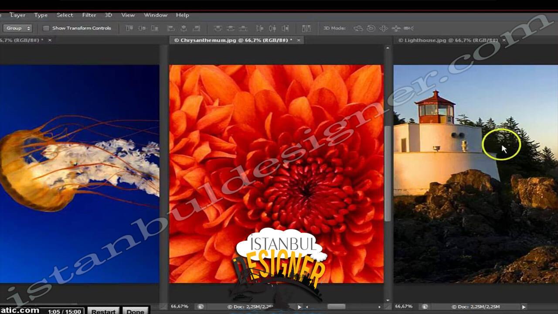Select the 3D slide mode icon
This screenshot has height=314, width=558.
[396, 28]
